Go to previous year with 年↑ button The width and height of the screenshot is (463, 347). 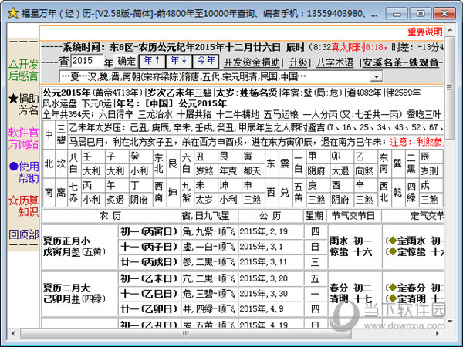(152, 61)
